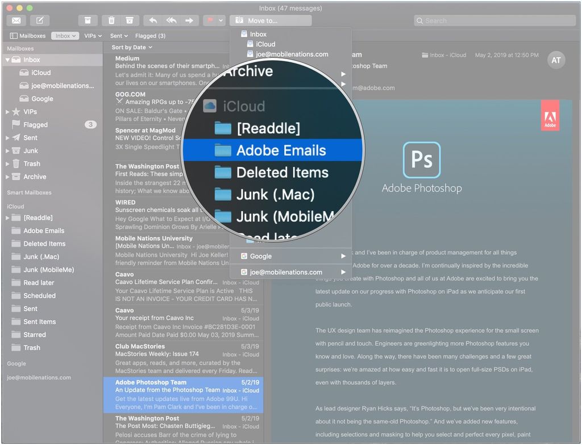Flag the selected message
582x445 pixels.
(209, 20)
